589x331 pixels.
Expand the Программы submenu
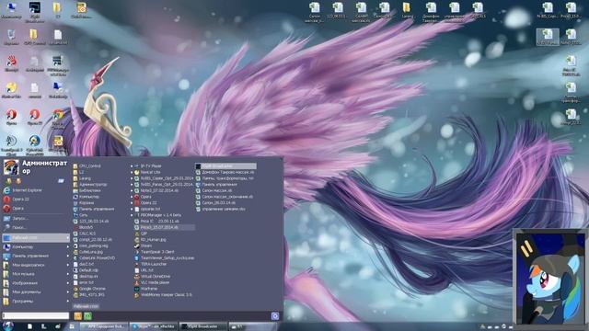coord(36,301)
